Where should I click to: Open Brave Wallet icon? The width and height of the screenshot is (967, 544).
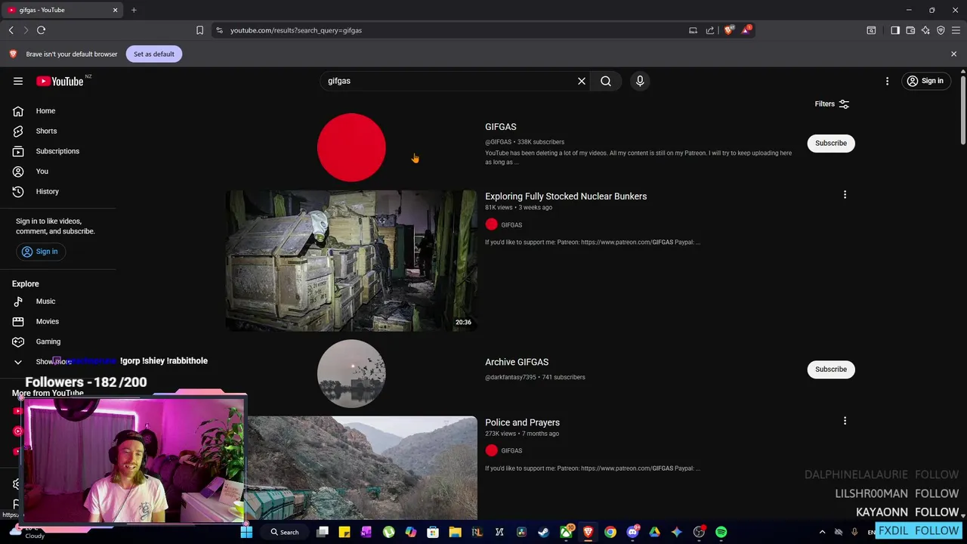pyautogui.click(x=910, y=30)
